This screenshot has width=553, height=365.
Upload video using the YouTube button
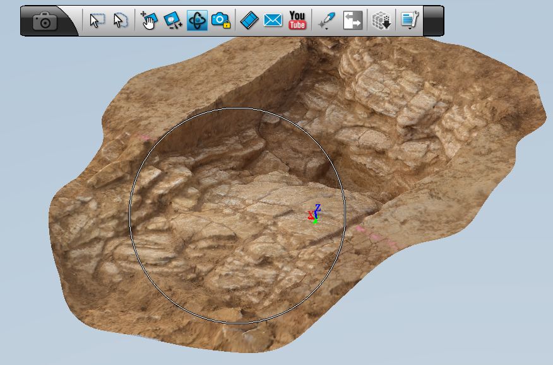(297, 21)
